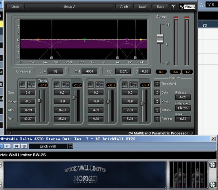
Task: Bypass the first band with -27.0 threshold
Action: pos(31,85)
